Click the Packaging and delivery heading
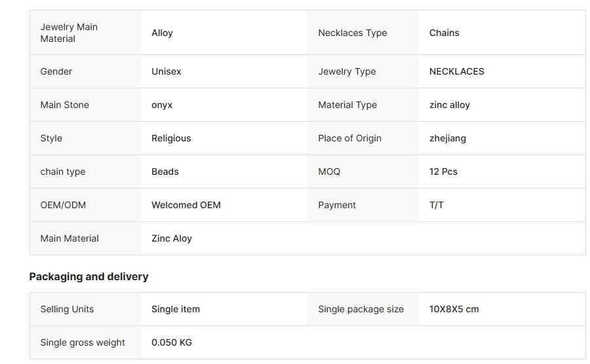This screenshot has height=364, width=590. click(x=88, y=277)
